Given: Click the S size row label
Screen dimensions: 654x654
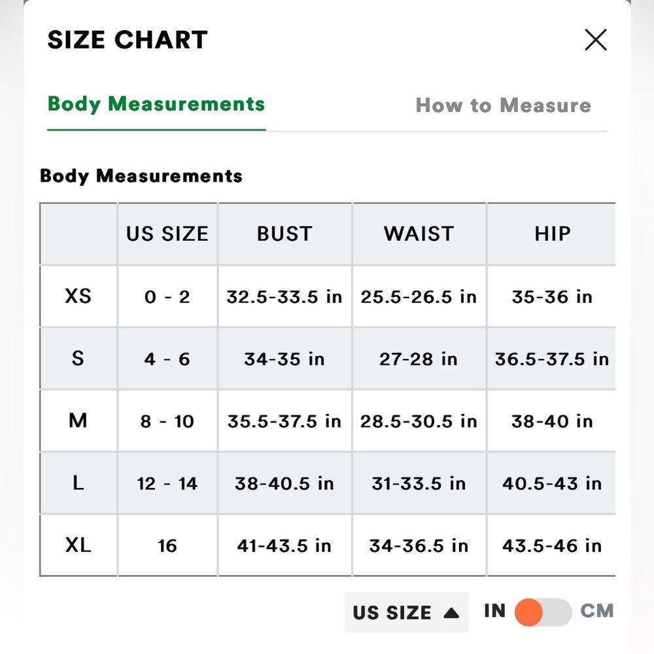Looking at the screenshot, I should tap(78, 358).
